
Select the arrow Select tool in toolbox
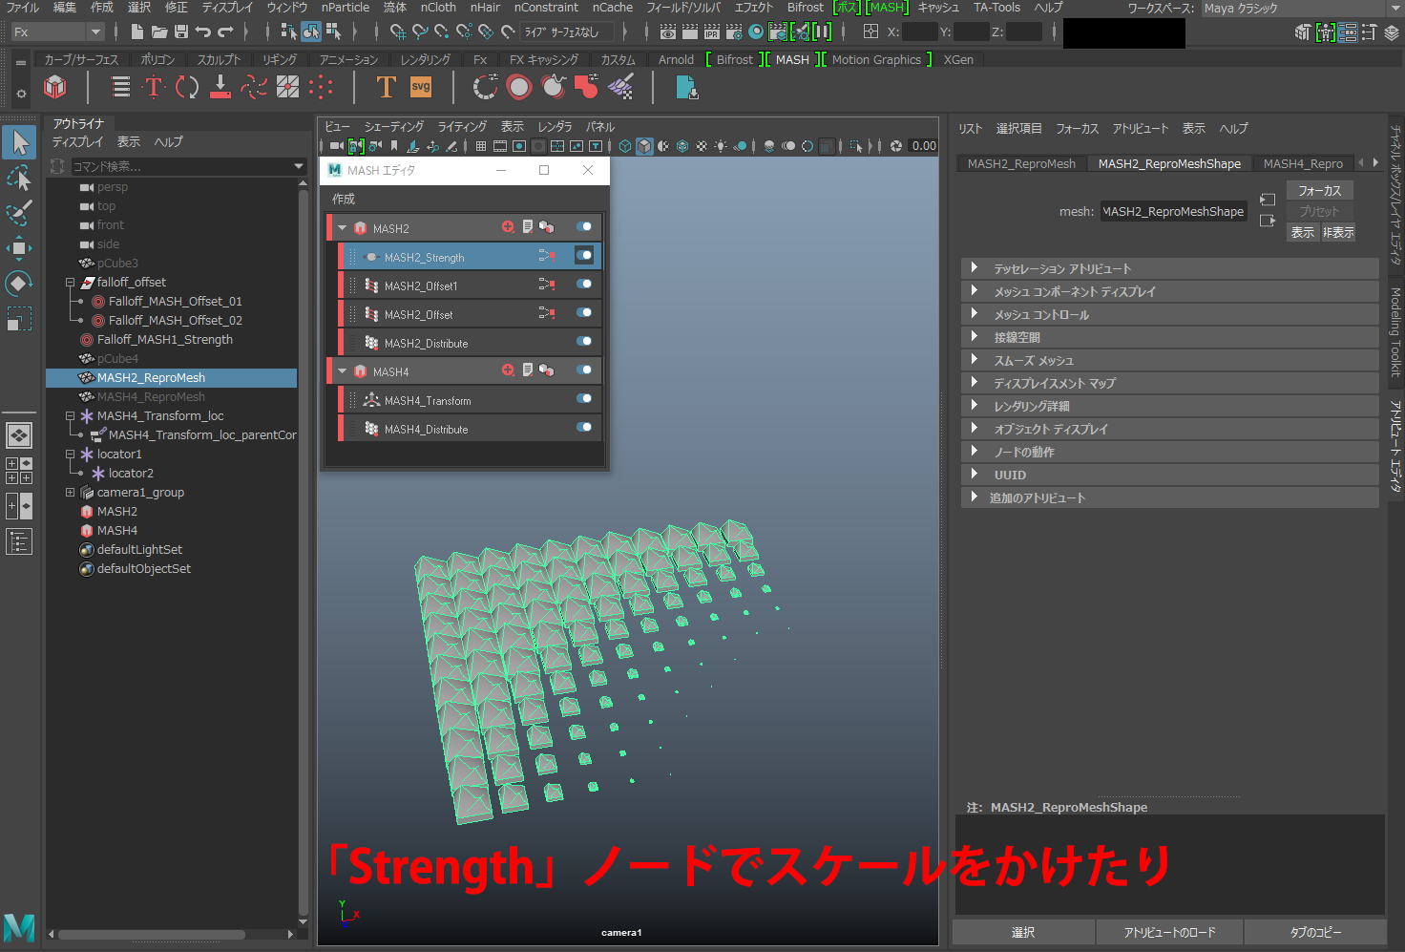pyautogui.click(x=19, y=142)
